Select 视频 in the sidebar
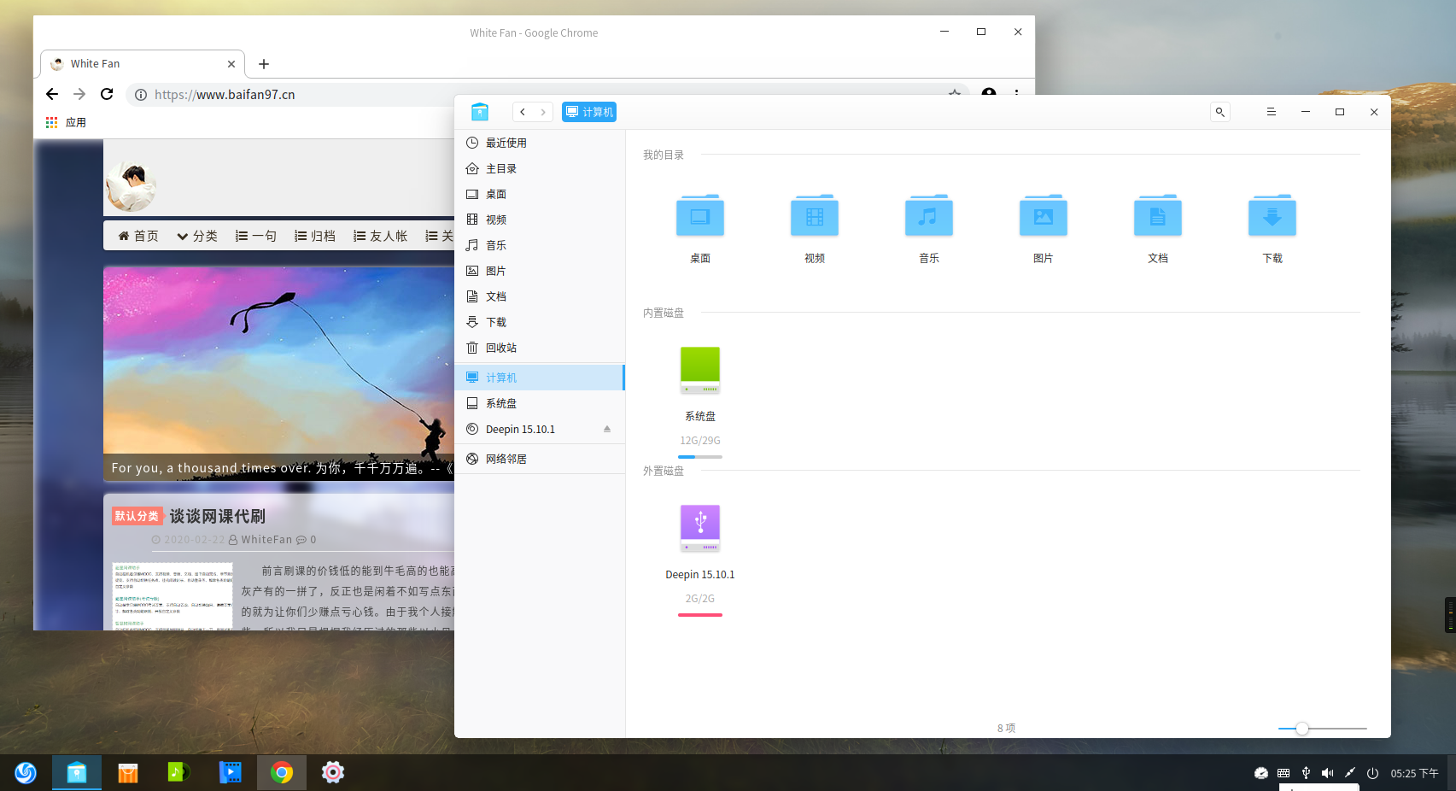This screenshot has width=1456, height=791. click(x=540, y=220)
